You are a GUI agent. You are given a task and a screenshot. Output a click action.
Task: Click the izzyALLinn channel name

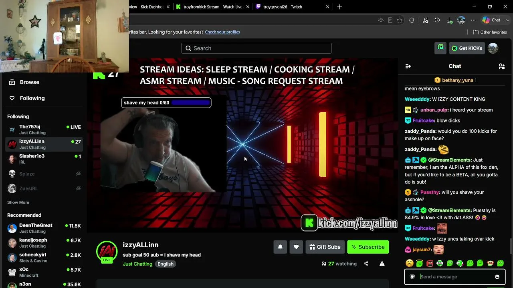coord(141,245)
